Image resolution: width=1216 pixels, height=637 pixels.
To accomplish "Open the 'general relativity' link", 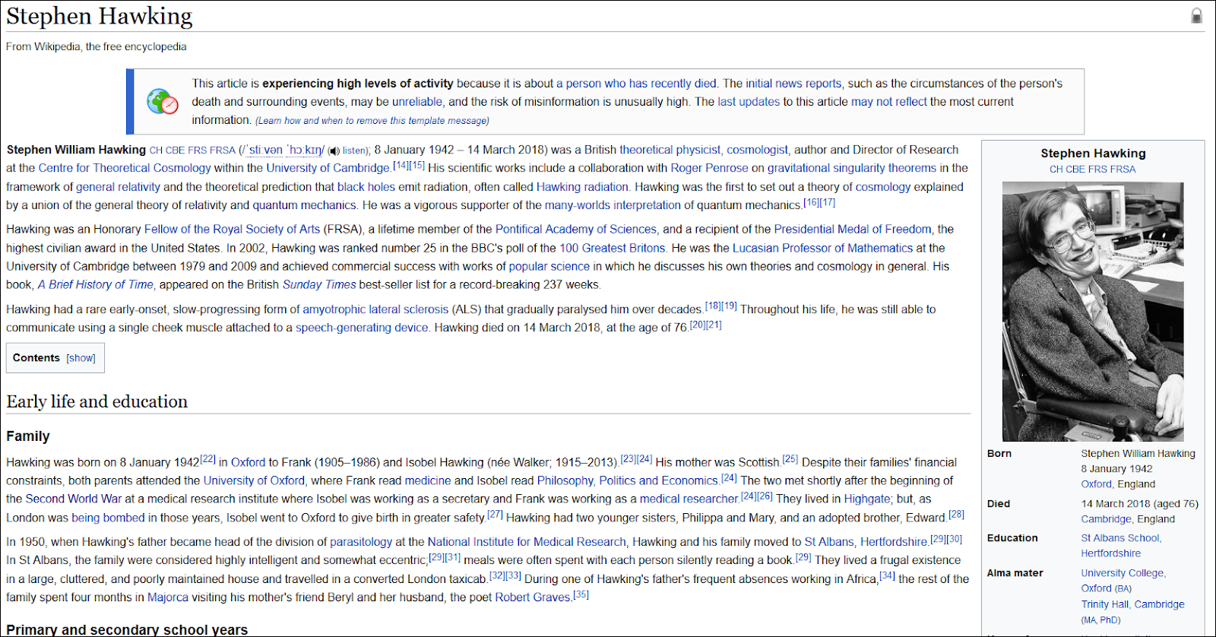I will click(118, 187).
